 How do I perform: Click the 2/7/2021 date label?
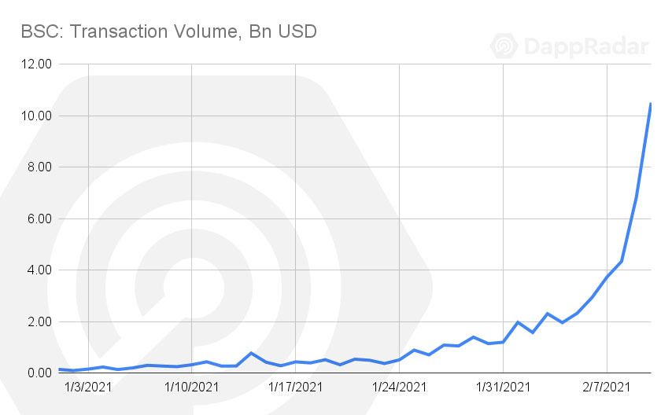(x=607, y=387)
